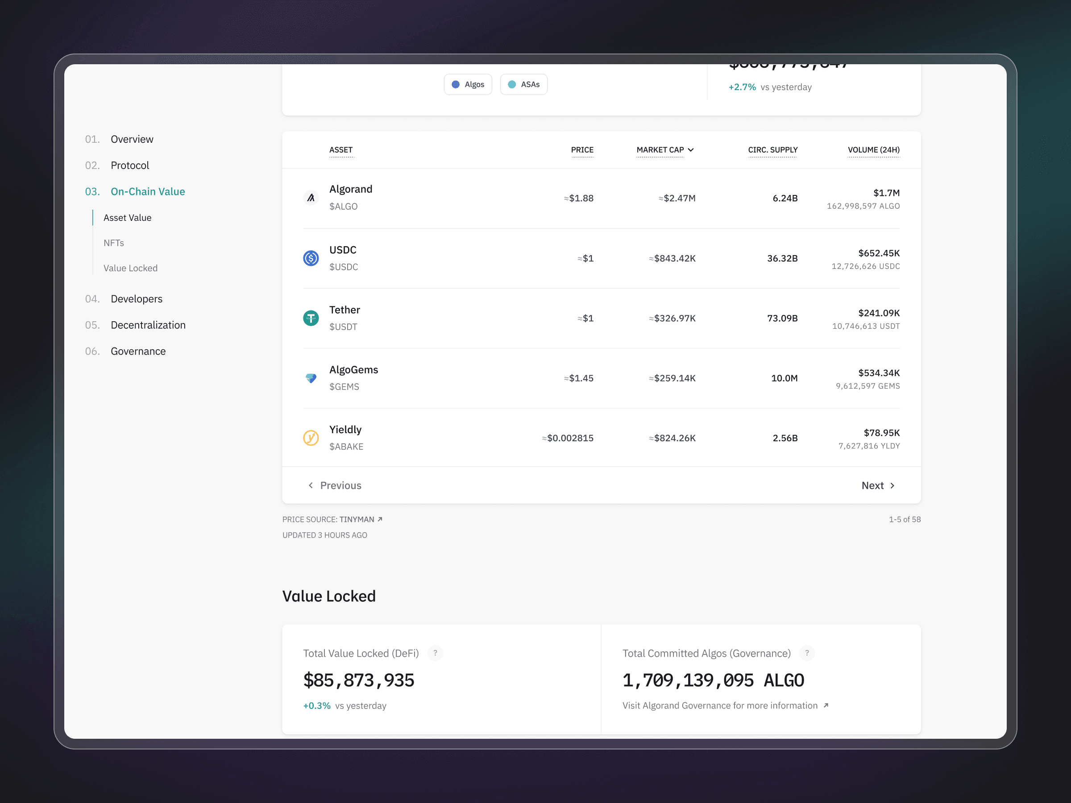Click external-link arrow next to TINYMAN

380,519
